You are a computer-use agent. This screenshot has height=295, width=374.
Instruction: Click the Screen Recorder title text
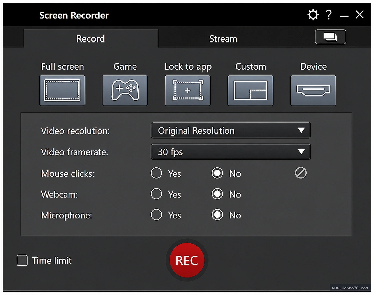click(x=74, y=15)
